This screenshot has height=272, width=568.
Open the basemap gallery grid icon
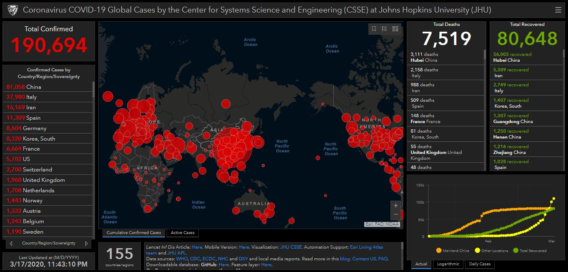point(395,29)
